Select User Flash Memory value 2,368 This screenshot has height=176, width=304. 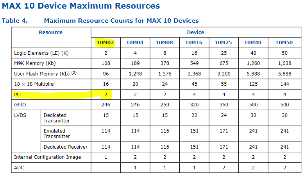click(194, 74)
